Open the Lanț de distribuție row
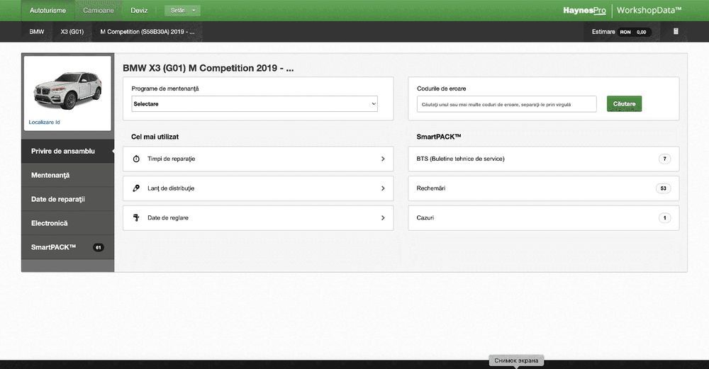The image size is (709, 369). (258, 188)
